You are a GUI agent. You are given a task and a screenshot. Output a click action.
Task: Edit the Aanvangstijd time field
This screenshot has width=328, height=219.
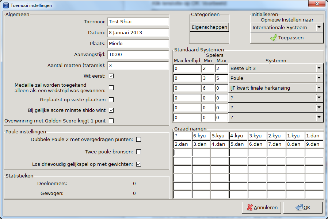pos(138,55)
